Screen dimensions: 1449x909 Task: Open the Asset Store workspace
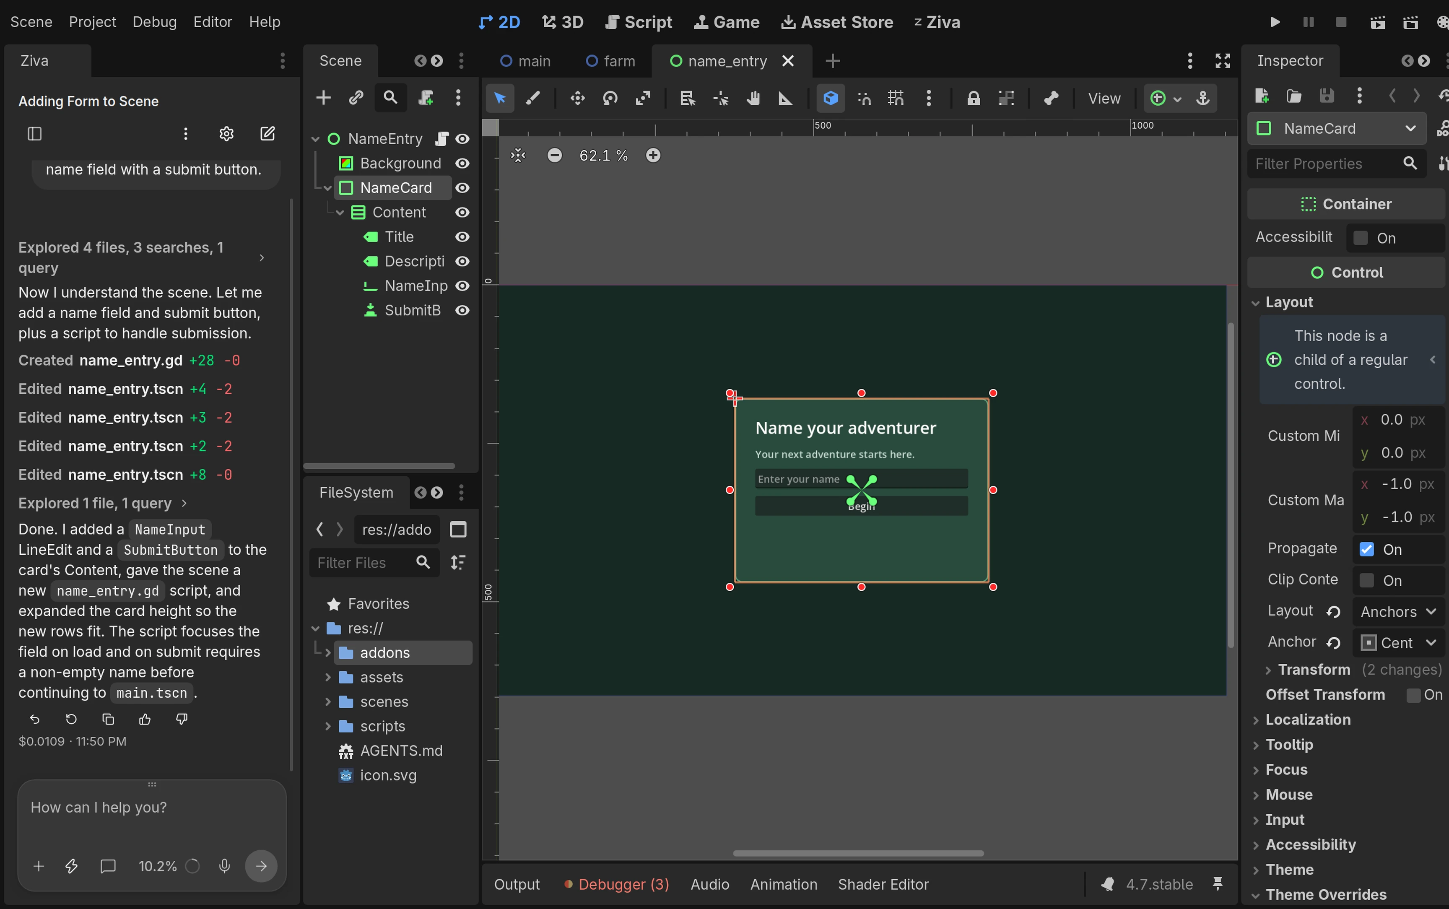pos(836,22)
